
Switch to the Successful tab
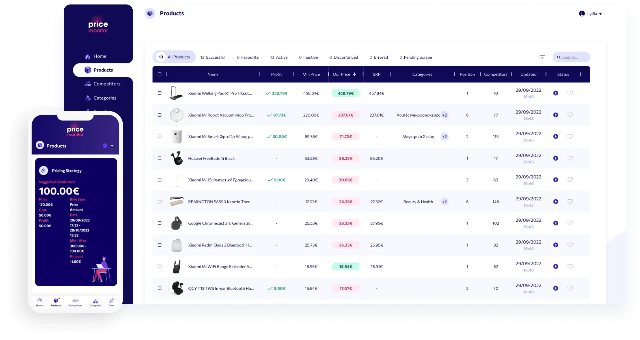coord(213,57)
